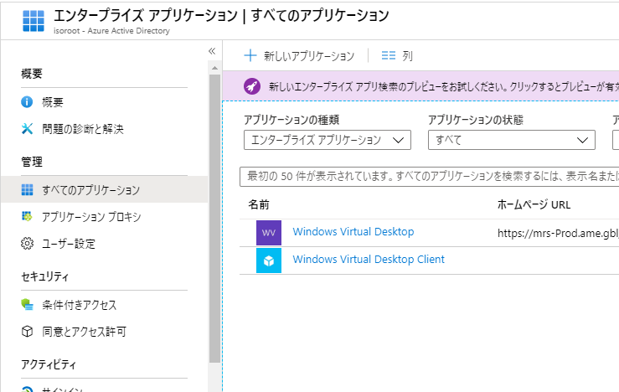Click 新しいアプリケーション button

pyautogui.click(x=299, y=55)
